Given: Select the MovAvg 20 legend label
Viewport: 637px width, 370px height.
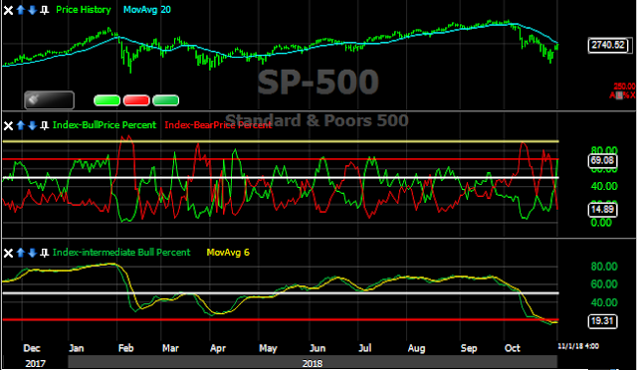Looking at the screenshot, I should click(147, 10).
